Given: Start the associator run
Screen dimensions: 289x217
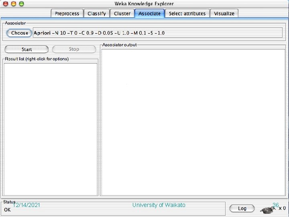Looking at the screenshot, I should pyautogui.click(x=26, y=49).
